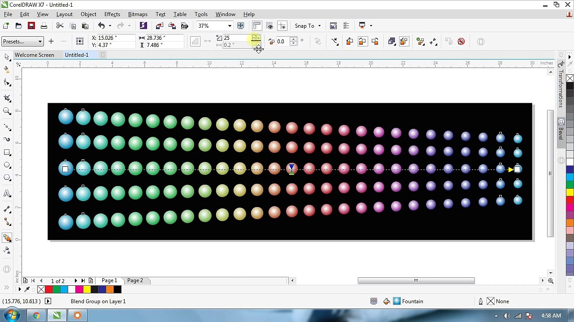Image resolution: width=574 pixels, height=322 pixels.
Task: Click the Import icon
Action: tap(160, 25)
